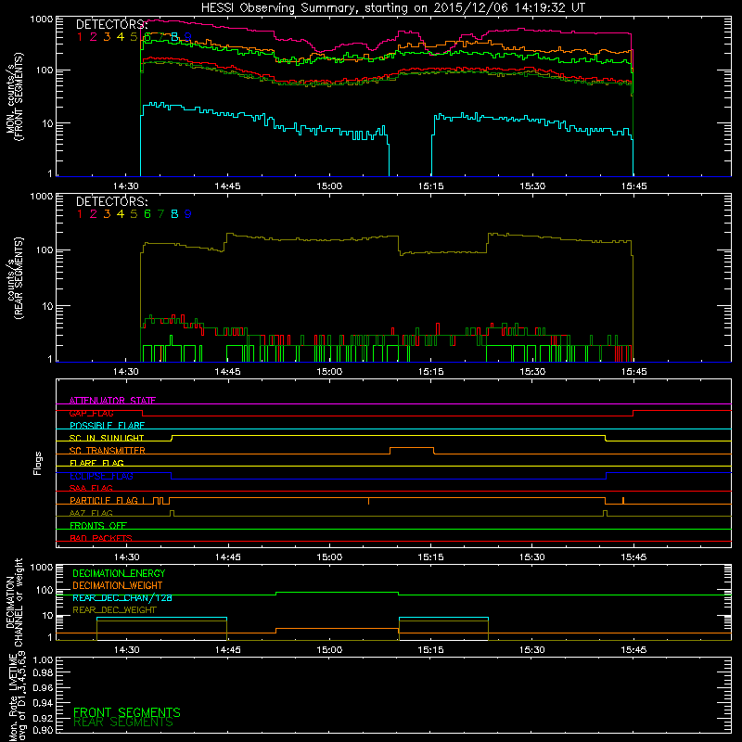Click the SAA_FLAG label

(x=91, y=488)
